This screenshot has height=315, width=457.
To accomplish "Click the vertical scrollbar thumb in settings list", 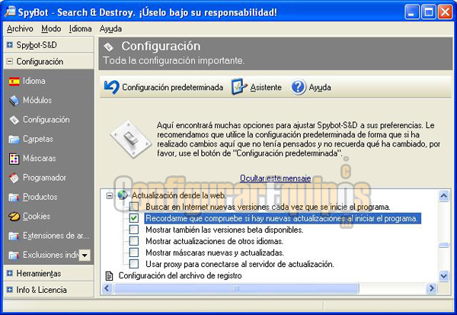I will (x=443, y=245).
